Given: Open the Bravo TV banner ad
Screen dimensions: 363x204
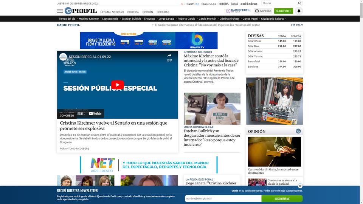Looking at the screenshot, I should 149,40.
